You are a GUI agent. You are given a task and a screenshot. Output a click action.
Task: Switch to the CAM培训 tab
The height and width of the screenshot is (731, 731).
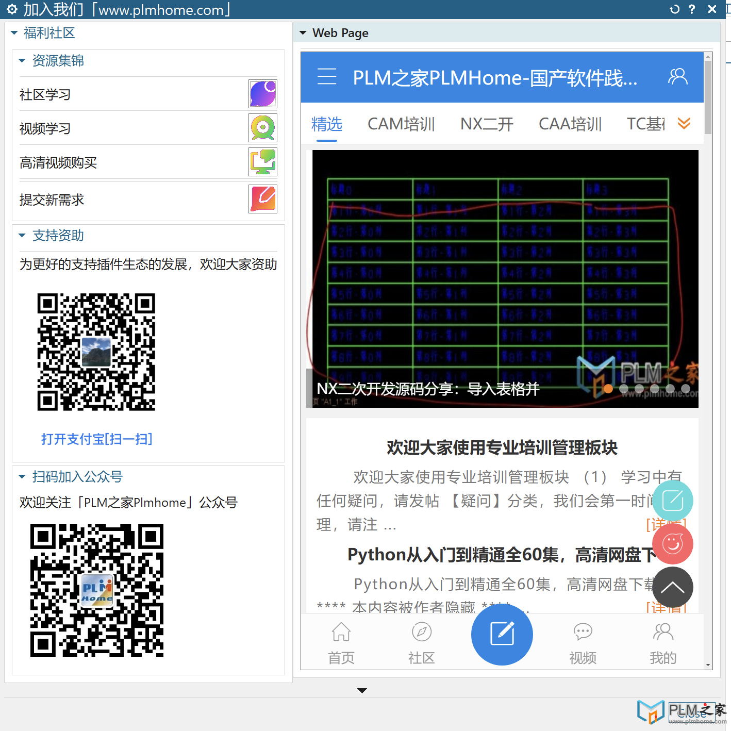pos(401,124)
